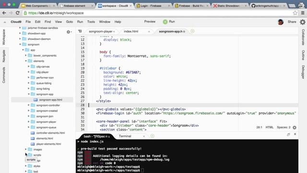Close the songroom-player editor tab

pyautogui.click(x=114, y=32)
